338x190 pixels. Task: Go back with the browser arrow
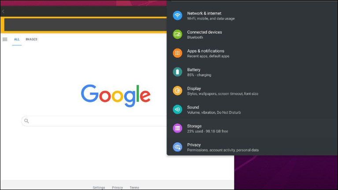point(3,11)
